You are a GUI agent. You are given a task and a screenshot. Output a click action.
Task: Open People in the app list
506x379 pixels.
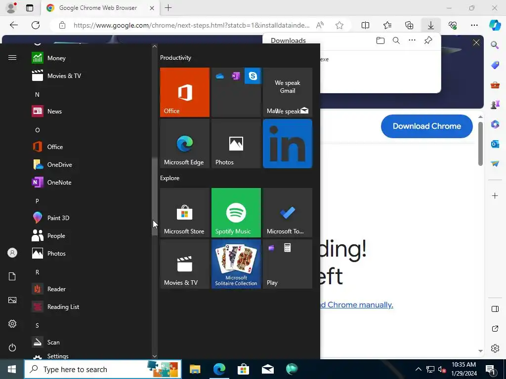pyautogui.click(x=91, y=235)
